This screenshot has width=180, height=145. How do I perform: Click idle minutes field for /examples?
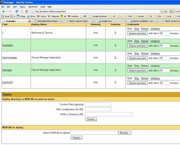[164, 46]
